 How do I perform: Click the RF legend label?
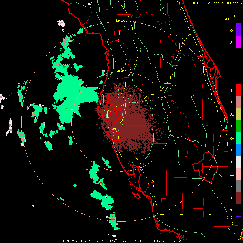(x=232, y=30)
